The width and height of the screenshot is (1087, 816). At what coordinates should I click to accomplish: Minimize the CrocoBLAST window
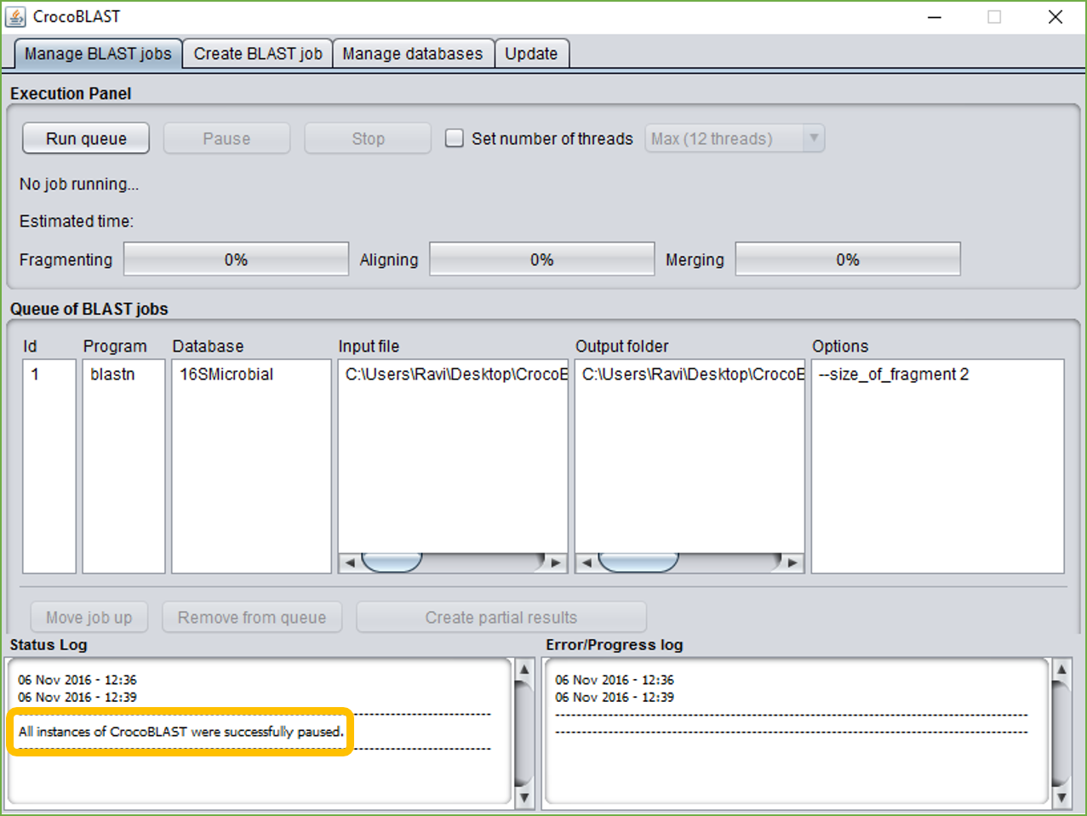[935, 17]
